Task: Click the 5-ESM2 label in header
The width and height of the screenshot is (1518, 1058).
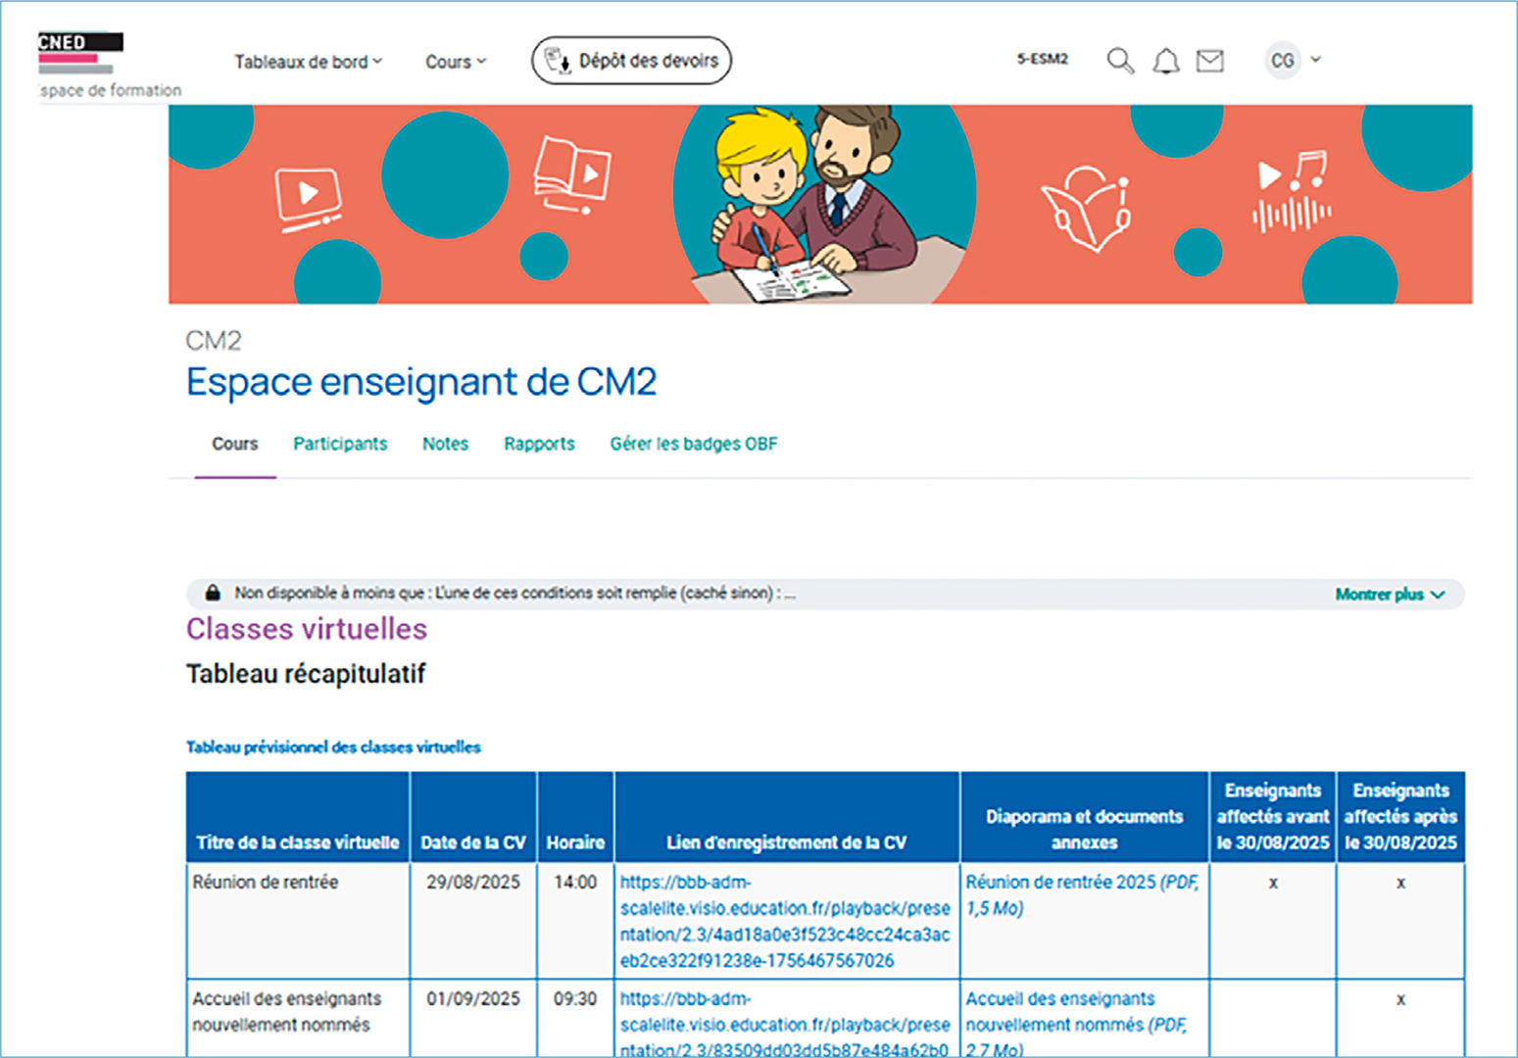Action: point(1042,59)
